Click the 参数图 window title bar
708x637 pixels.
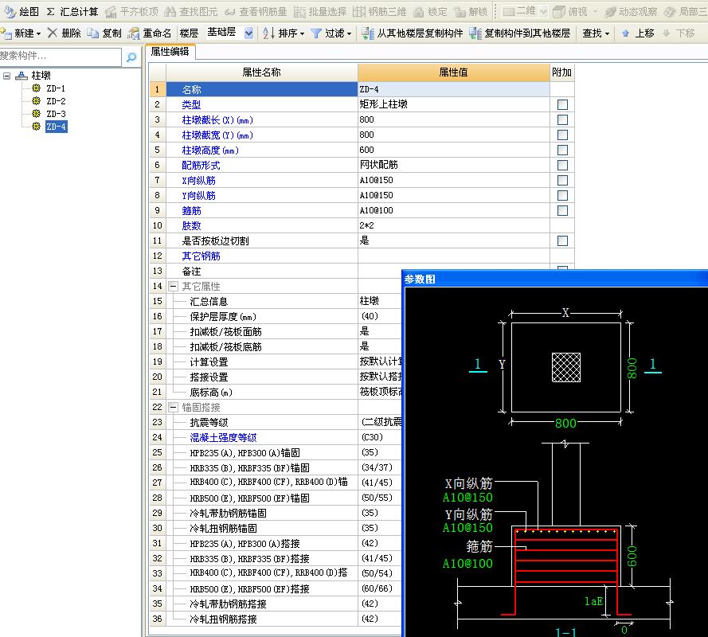[x=554, y=279]
